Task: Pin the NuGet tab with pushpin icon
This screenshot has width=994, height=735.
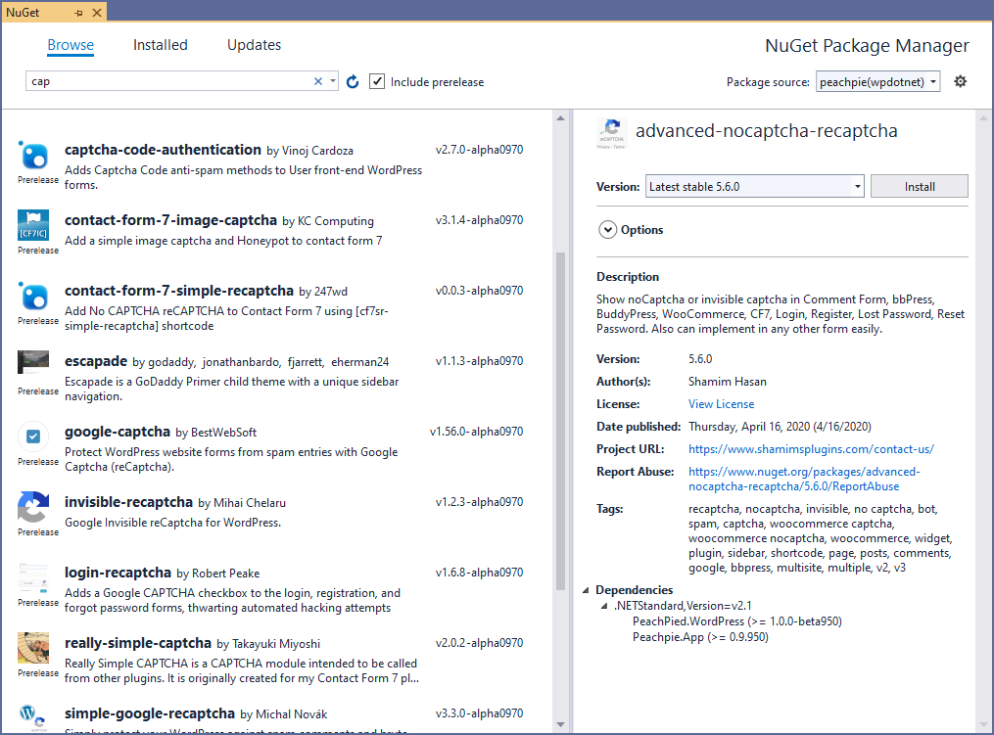Action: 78,13
